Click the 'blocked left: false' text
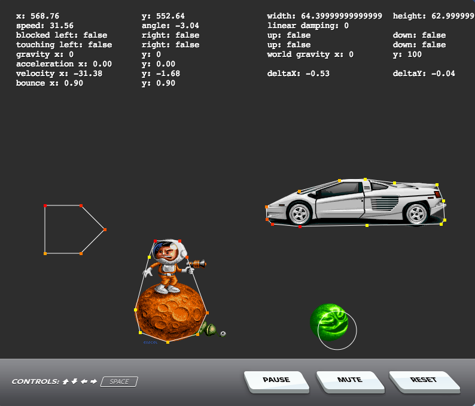 pyautogui.click(x=62, y=35)
